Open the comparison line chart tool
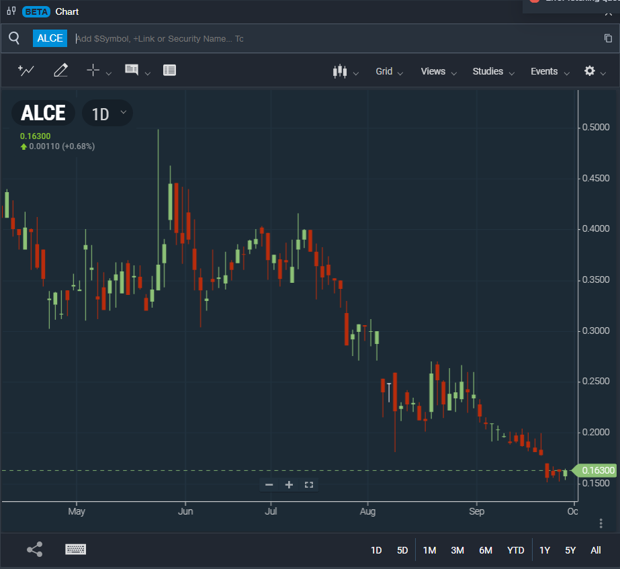Screen dimensions: 620x569 pos(26,71)
